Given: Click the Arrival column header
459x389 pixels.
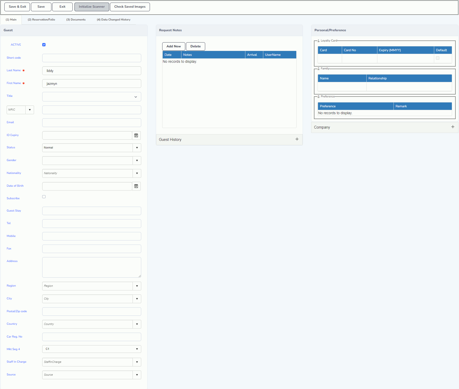Looking at the screenshot, I should click(x=254, y=55).
